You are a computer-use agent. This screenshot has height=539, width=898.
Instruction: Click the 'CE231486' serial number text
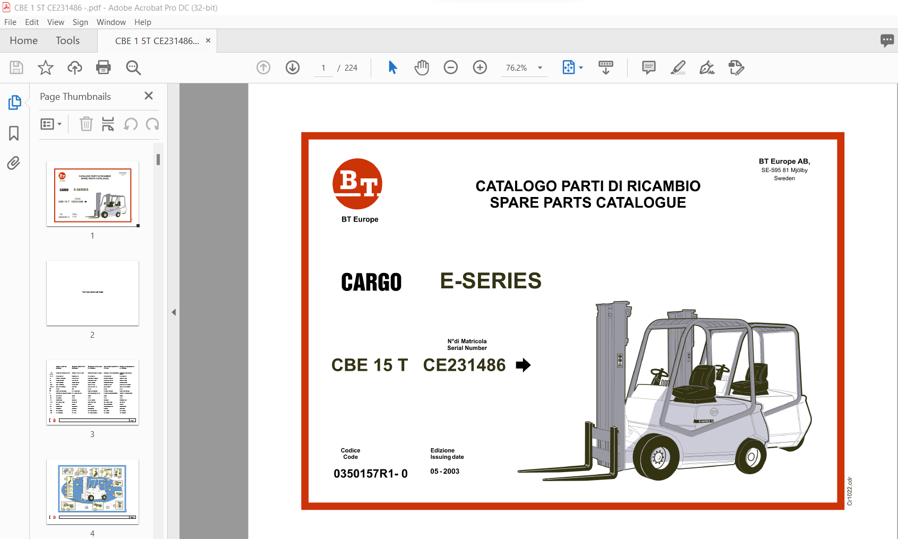pyautogui.click(x=464, y=365)
